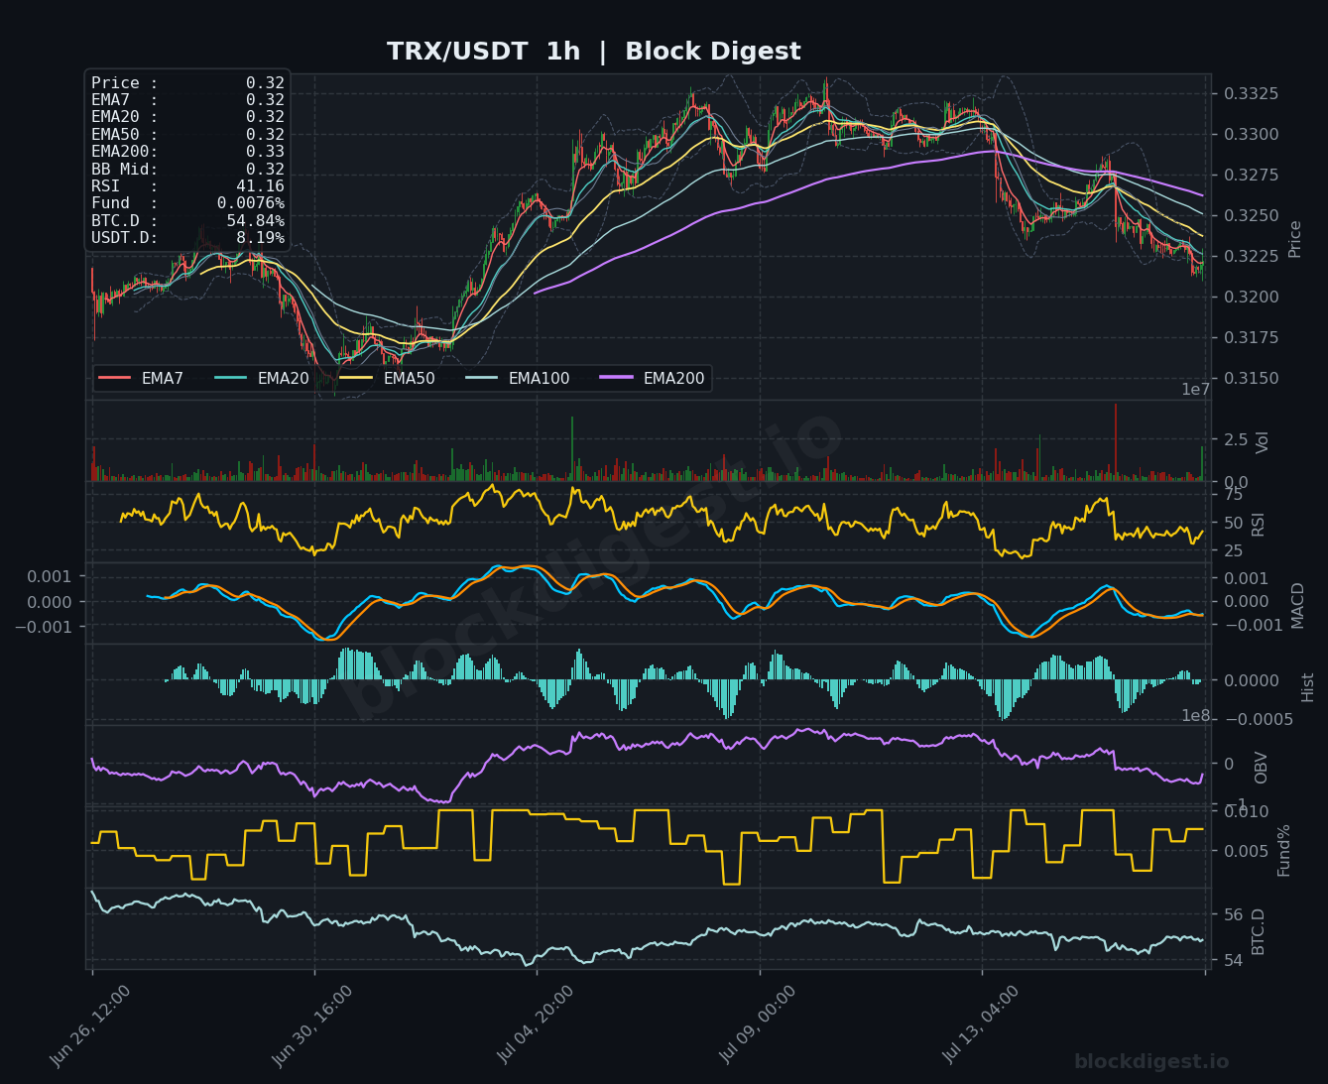Click the EMA7 legend entry

tap(141, 378)
